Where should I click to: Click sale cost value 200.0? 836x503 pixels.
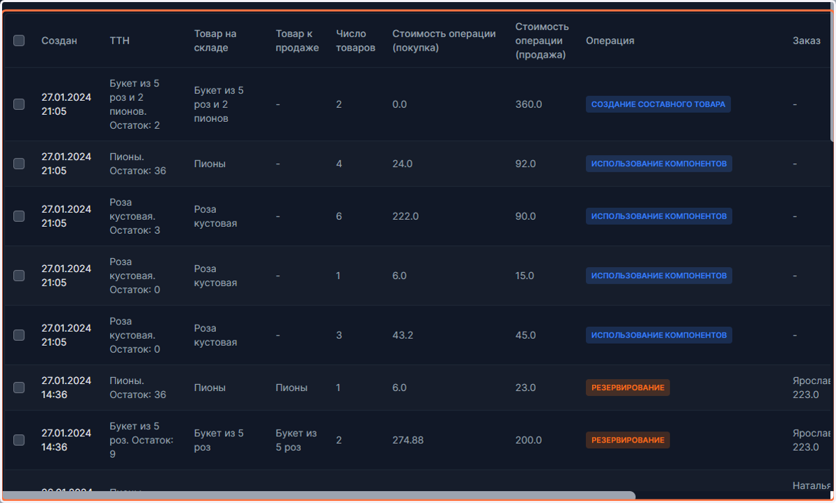[528, 440]
